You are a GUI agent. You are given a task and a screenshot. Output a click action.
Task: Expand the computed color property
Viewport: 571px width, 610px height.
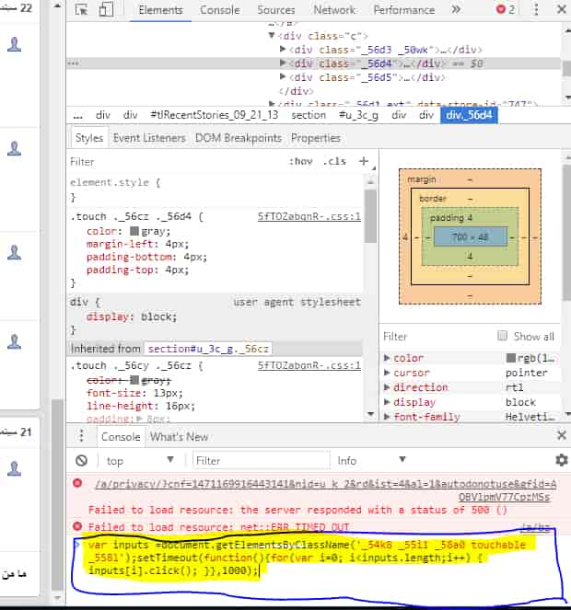[x=387, y=358]
